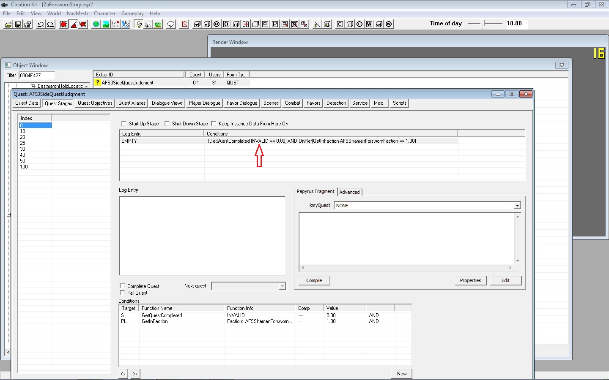The image size is (609, 380).
Task: Open the preferences icon in the toolbar
Action: (x=27, y=24)
